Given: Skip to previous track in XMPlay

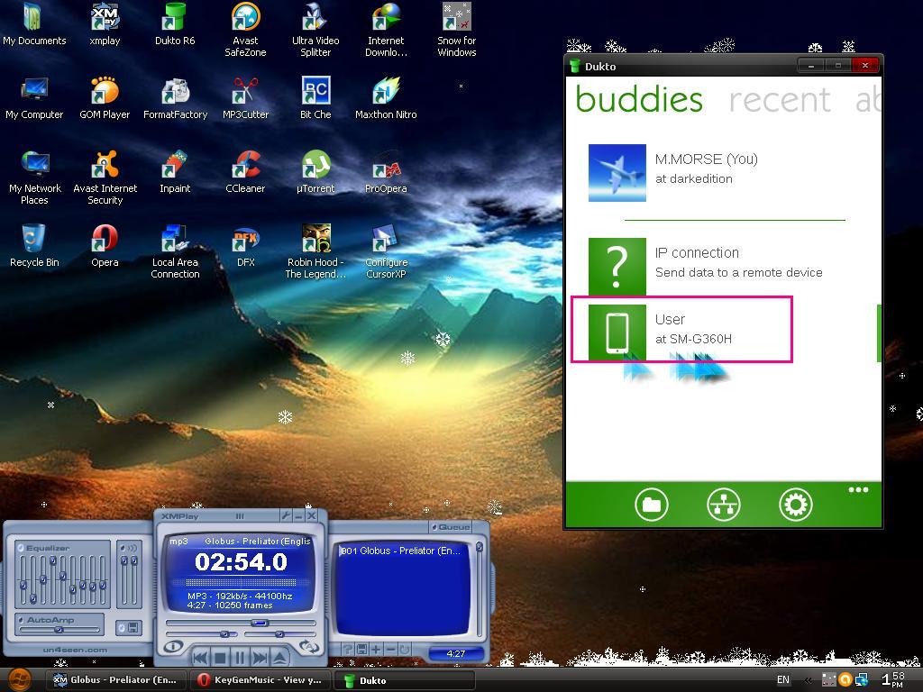Looking at the screenshot, I should point(200,657).
